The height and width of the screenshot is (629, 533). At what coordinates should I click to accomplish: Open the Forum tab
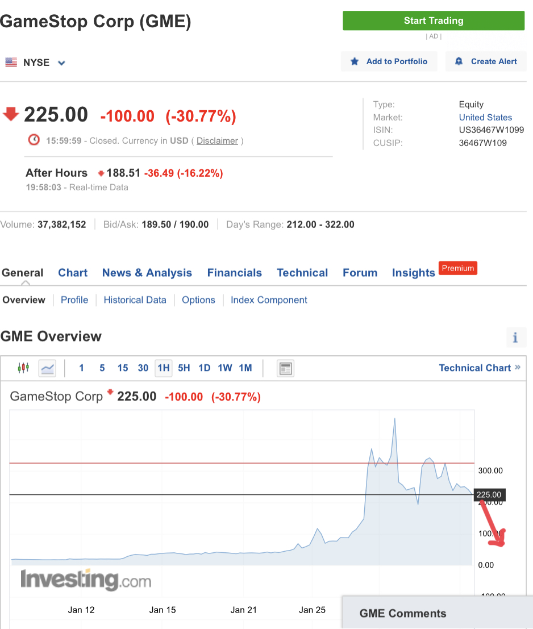(360, 273)
